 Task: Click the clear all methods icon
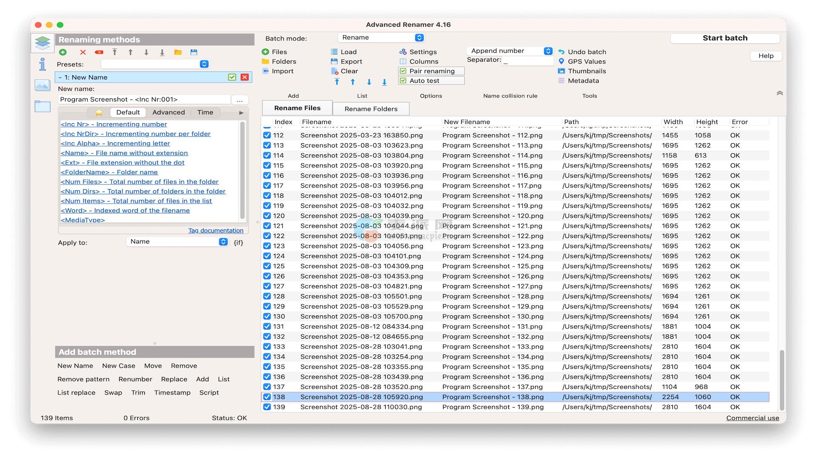pyautogui.click(x=99, y=52)
